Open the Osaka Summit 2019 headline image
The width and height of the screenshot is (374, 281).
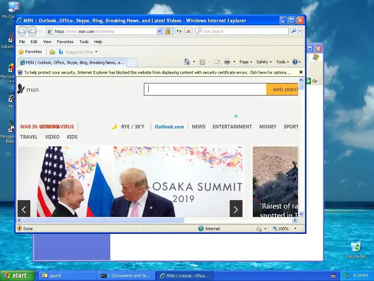pos(130,181)
